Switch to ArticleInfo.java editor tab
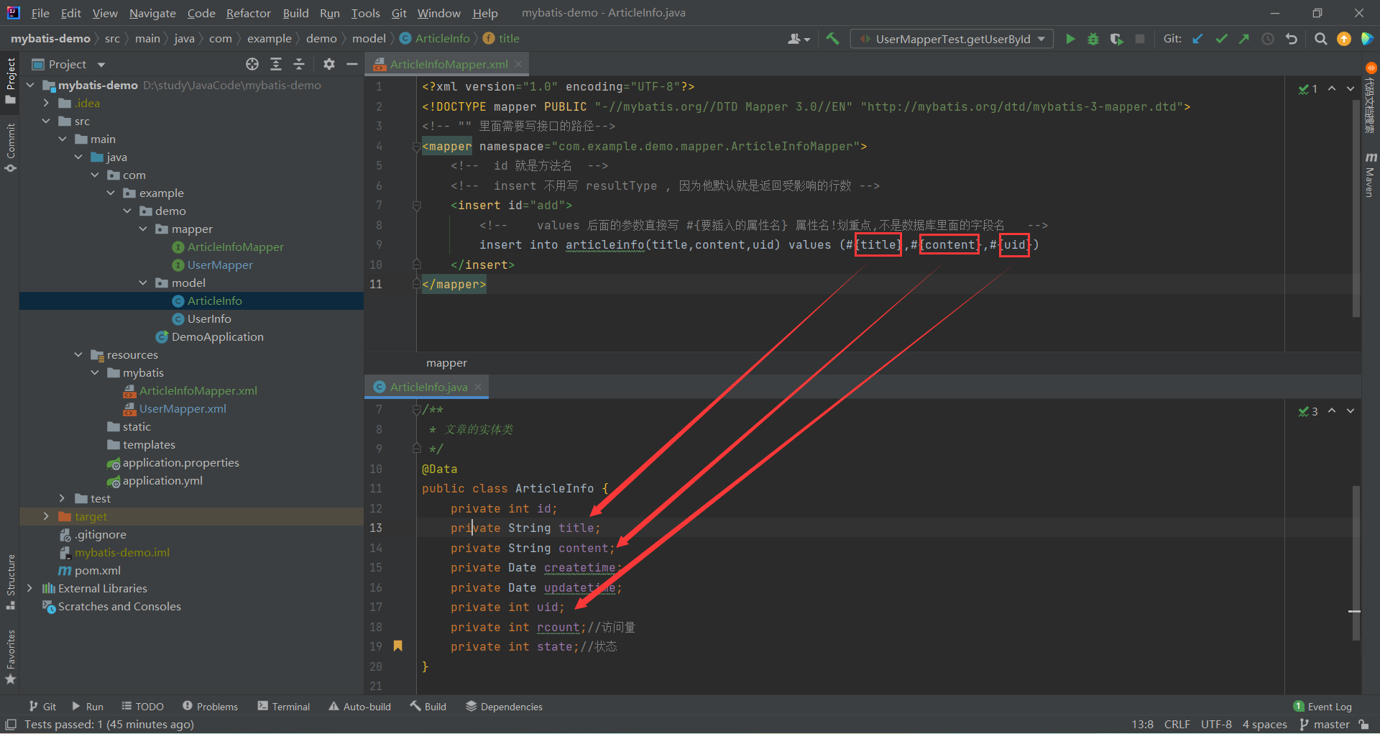The image size is (1380, 734). click(x=428, y=387)
